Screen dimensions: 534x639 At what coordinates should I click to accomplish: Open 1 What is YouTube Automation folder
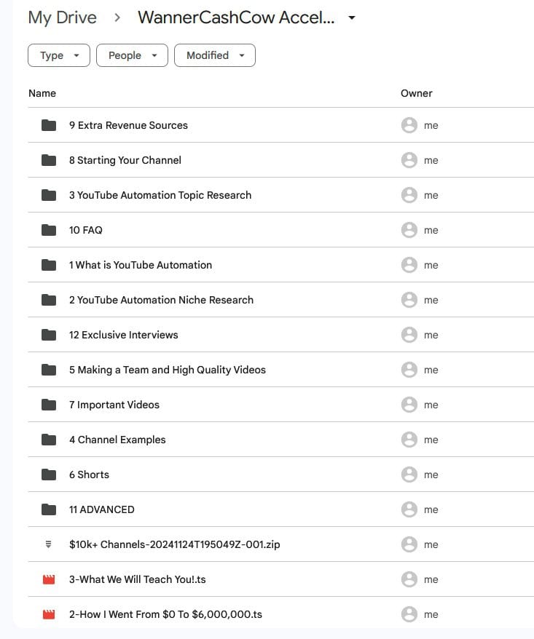141,265
